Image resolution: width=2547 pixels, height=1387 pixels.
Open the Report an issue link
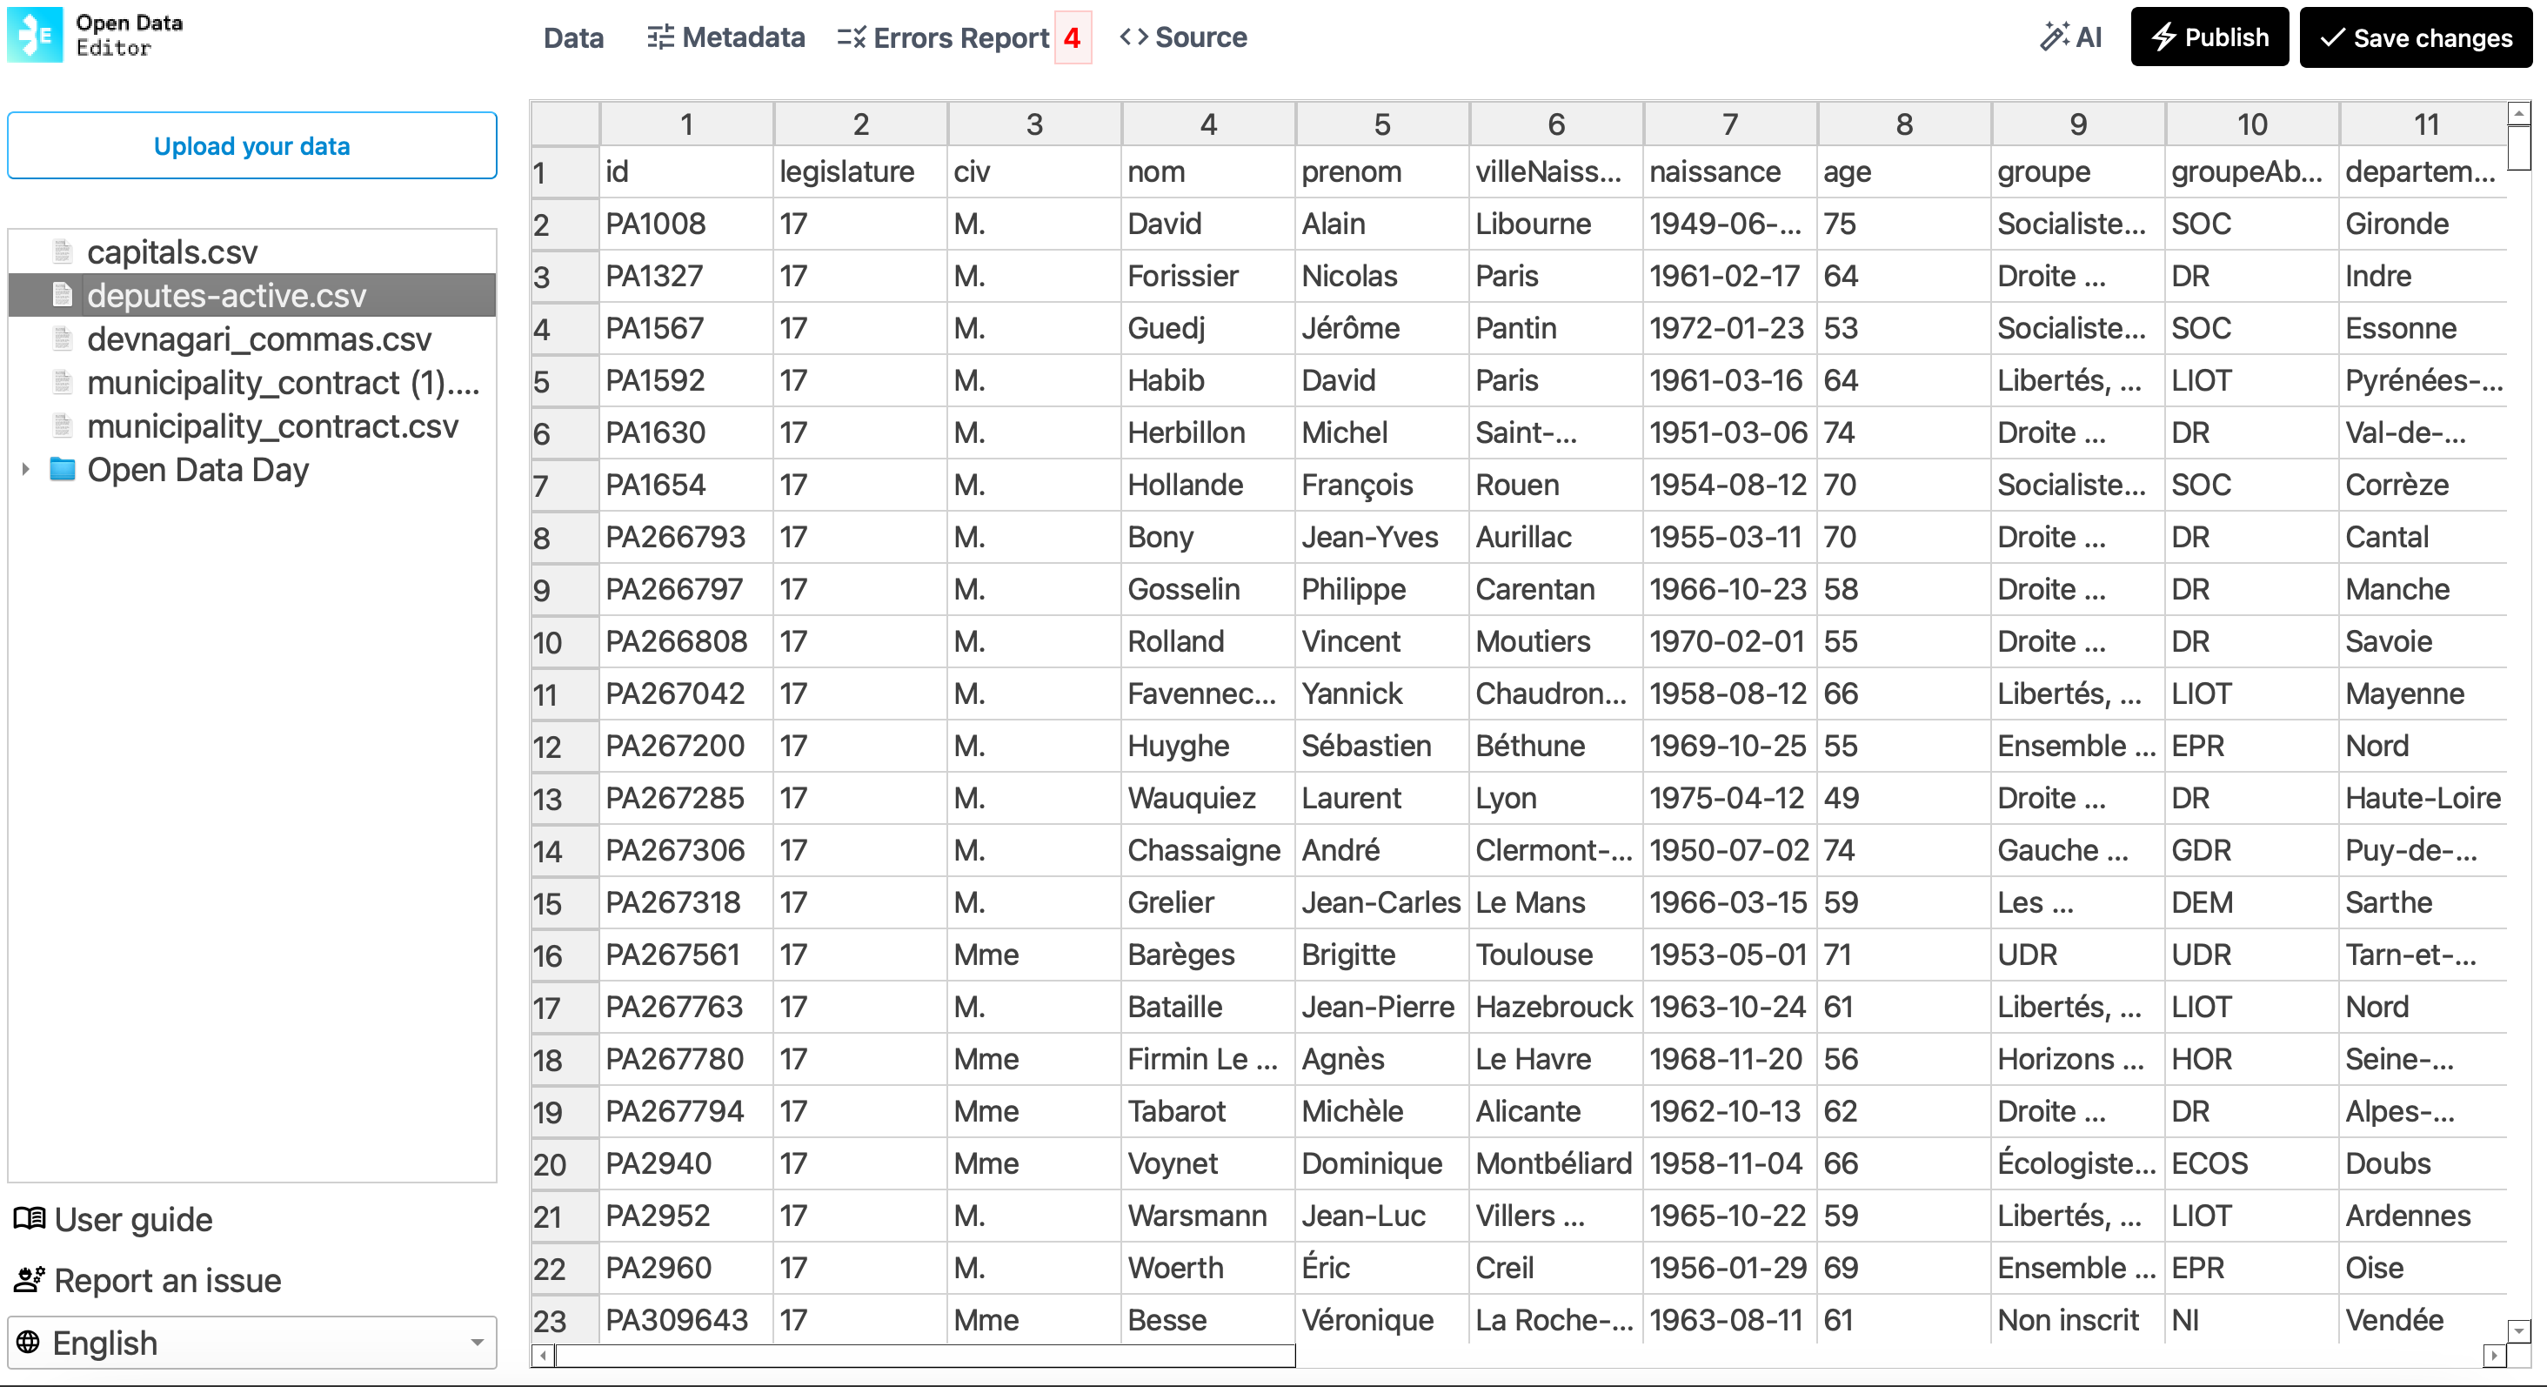click(x=148, y=1280)
